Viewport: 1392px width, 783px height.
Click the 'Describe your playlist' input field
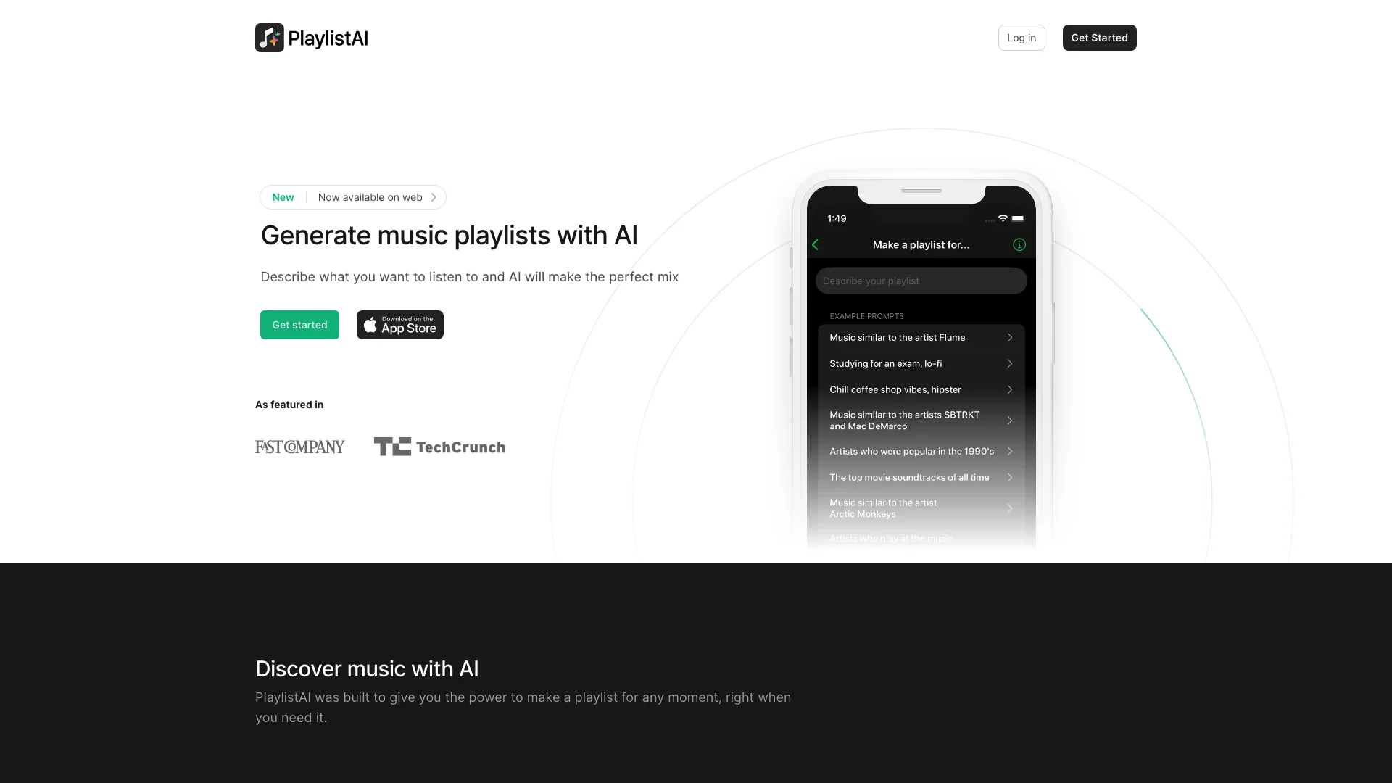pyautogui.click(x=921, y=280)
